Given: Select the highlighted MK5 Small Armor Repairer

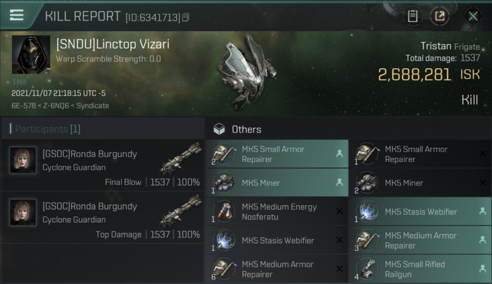Looking at the screenshot, I should pos(277,154).
